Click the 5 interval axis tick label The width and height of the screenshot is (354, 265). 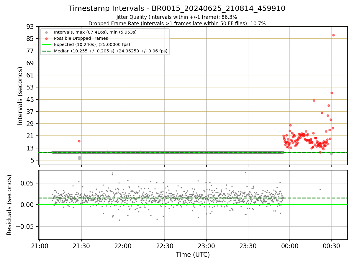pos(33,160)
